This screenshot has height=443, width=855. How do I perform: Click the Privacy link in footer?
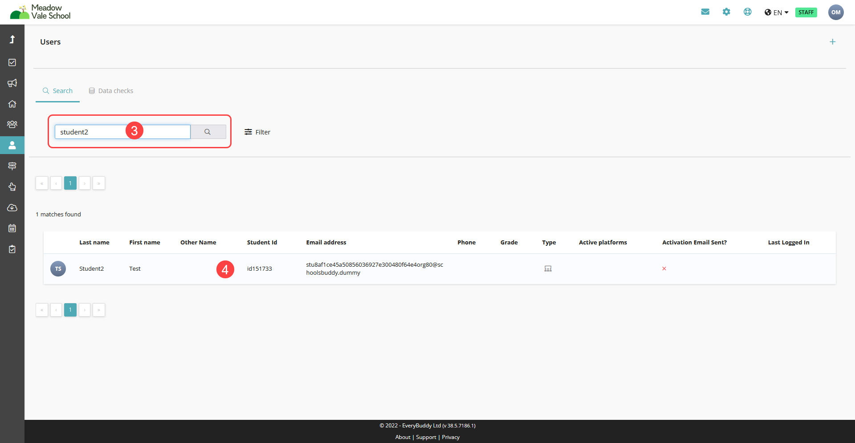[x=451, y=437]
